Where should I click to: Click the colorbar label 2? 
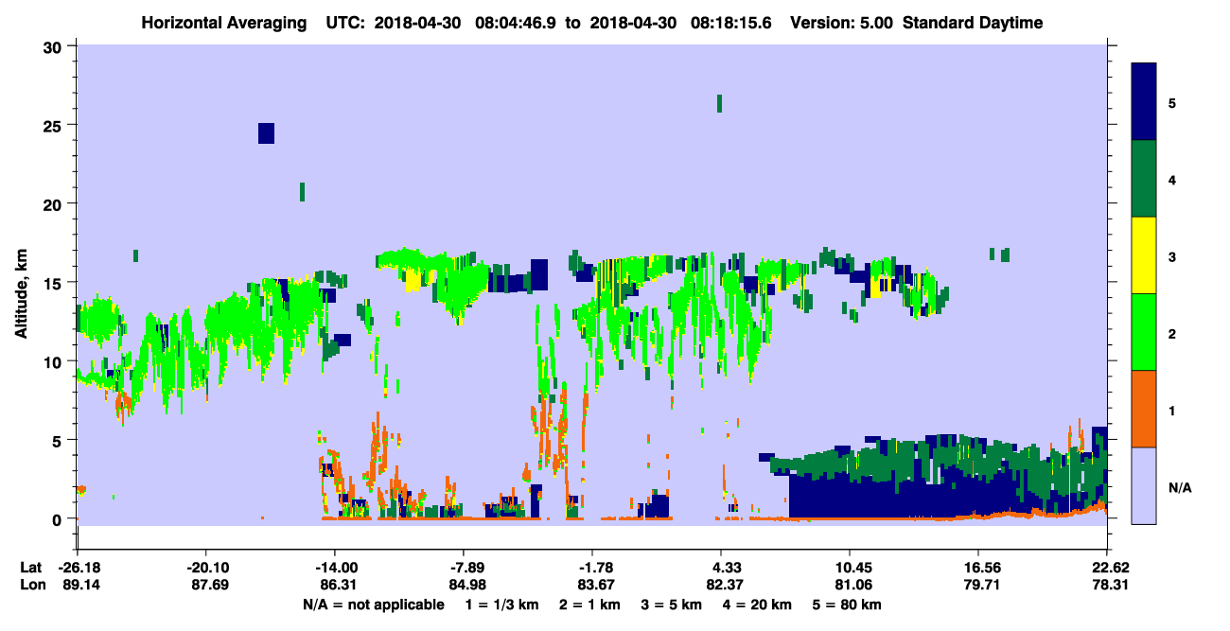(x=1172, y=333)
